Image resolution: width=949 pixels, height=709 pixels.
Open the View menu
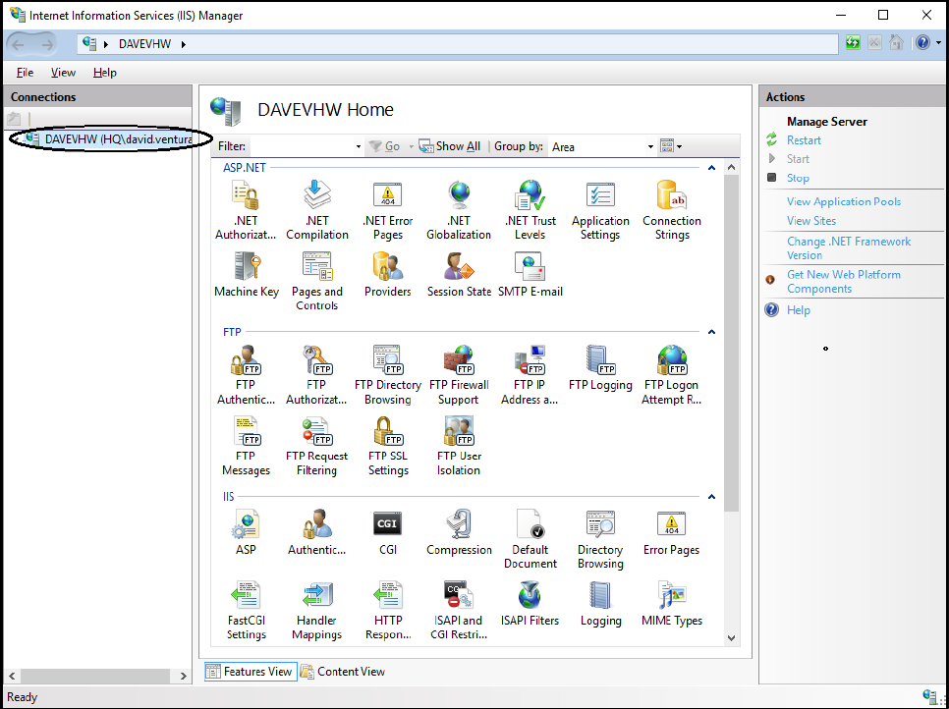(x=63, y=72)
